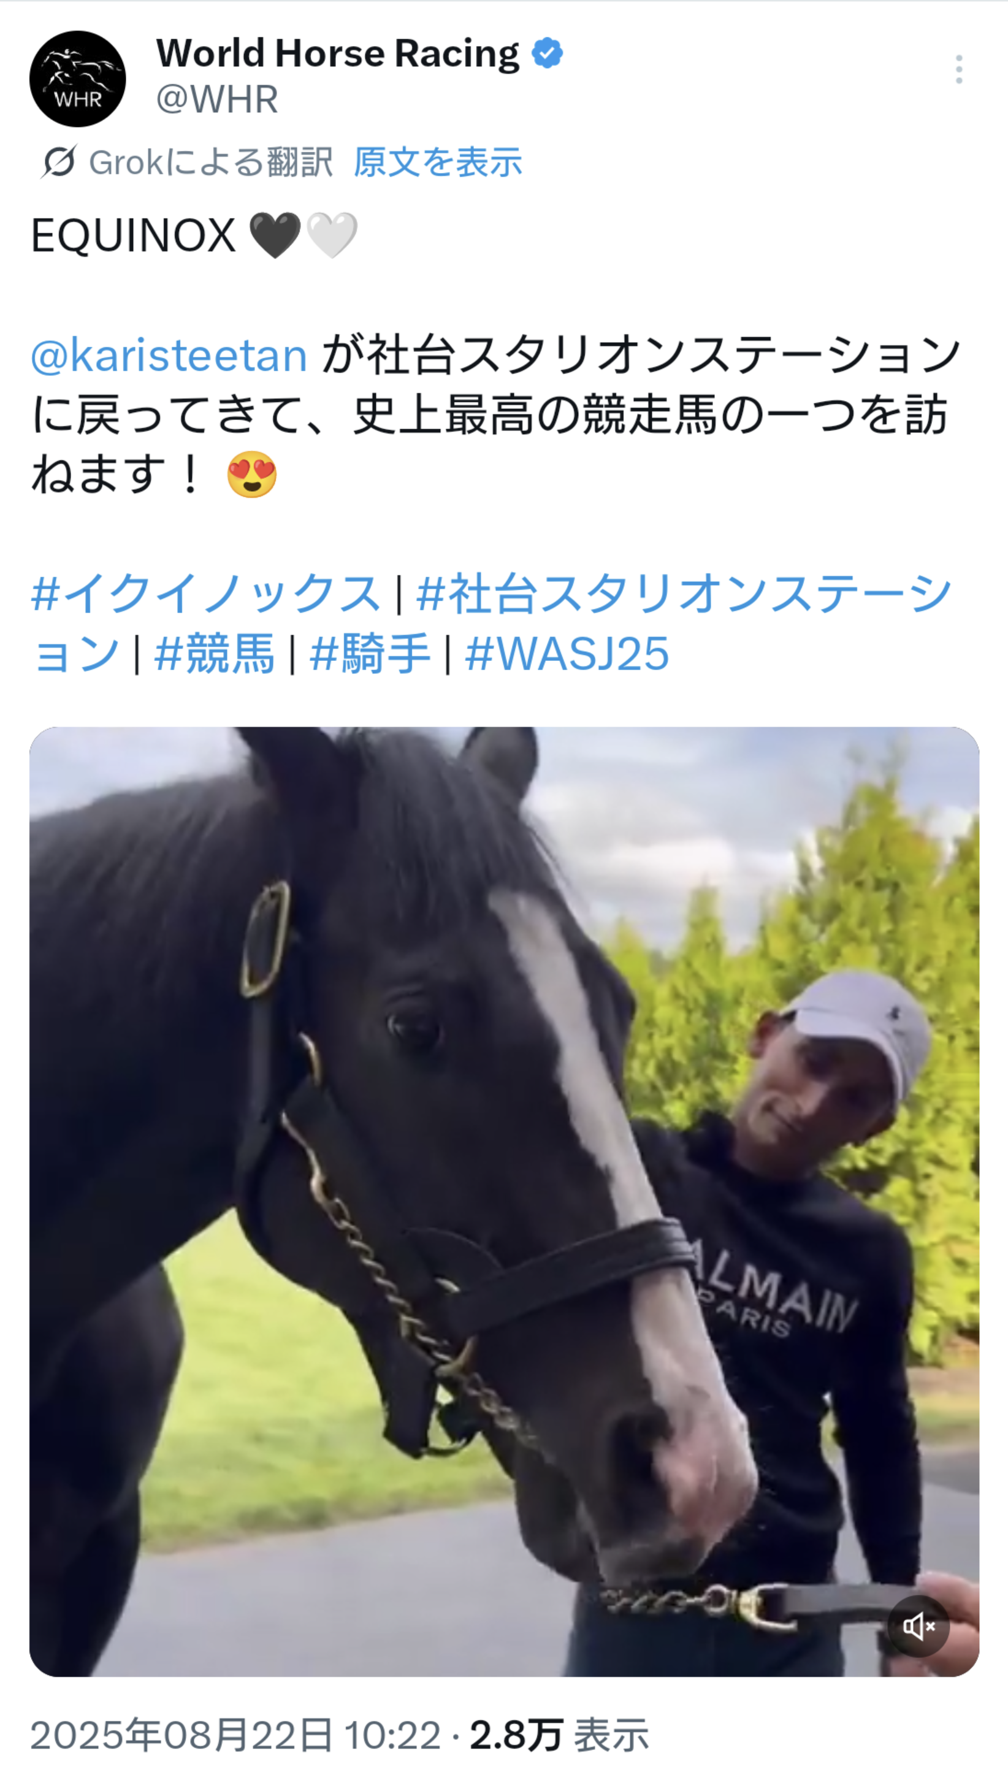This screenshot has width=1008, height=1780.
Task: Play the horse video thumbnail
Action: [x=504, y=1201]
